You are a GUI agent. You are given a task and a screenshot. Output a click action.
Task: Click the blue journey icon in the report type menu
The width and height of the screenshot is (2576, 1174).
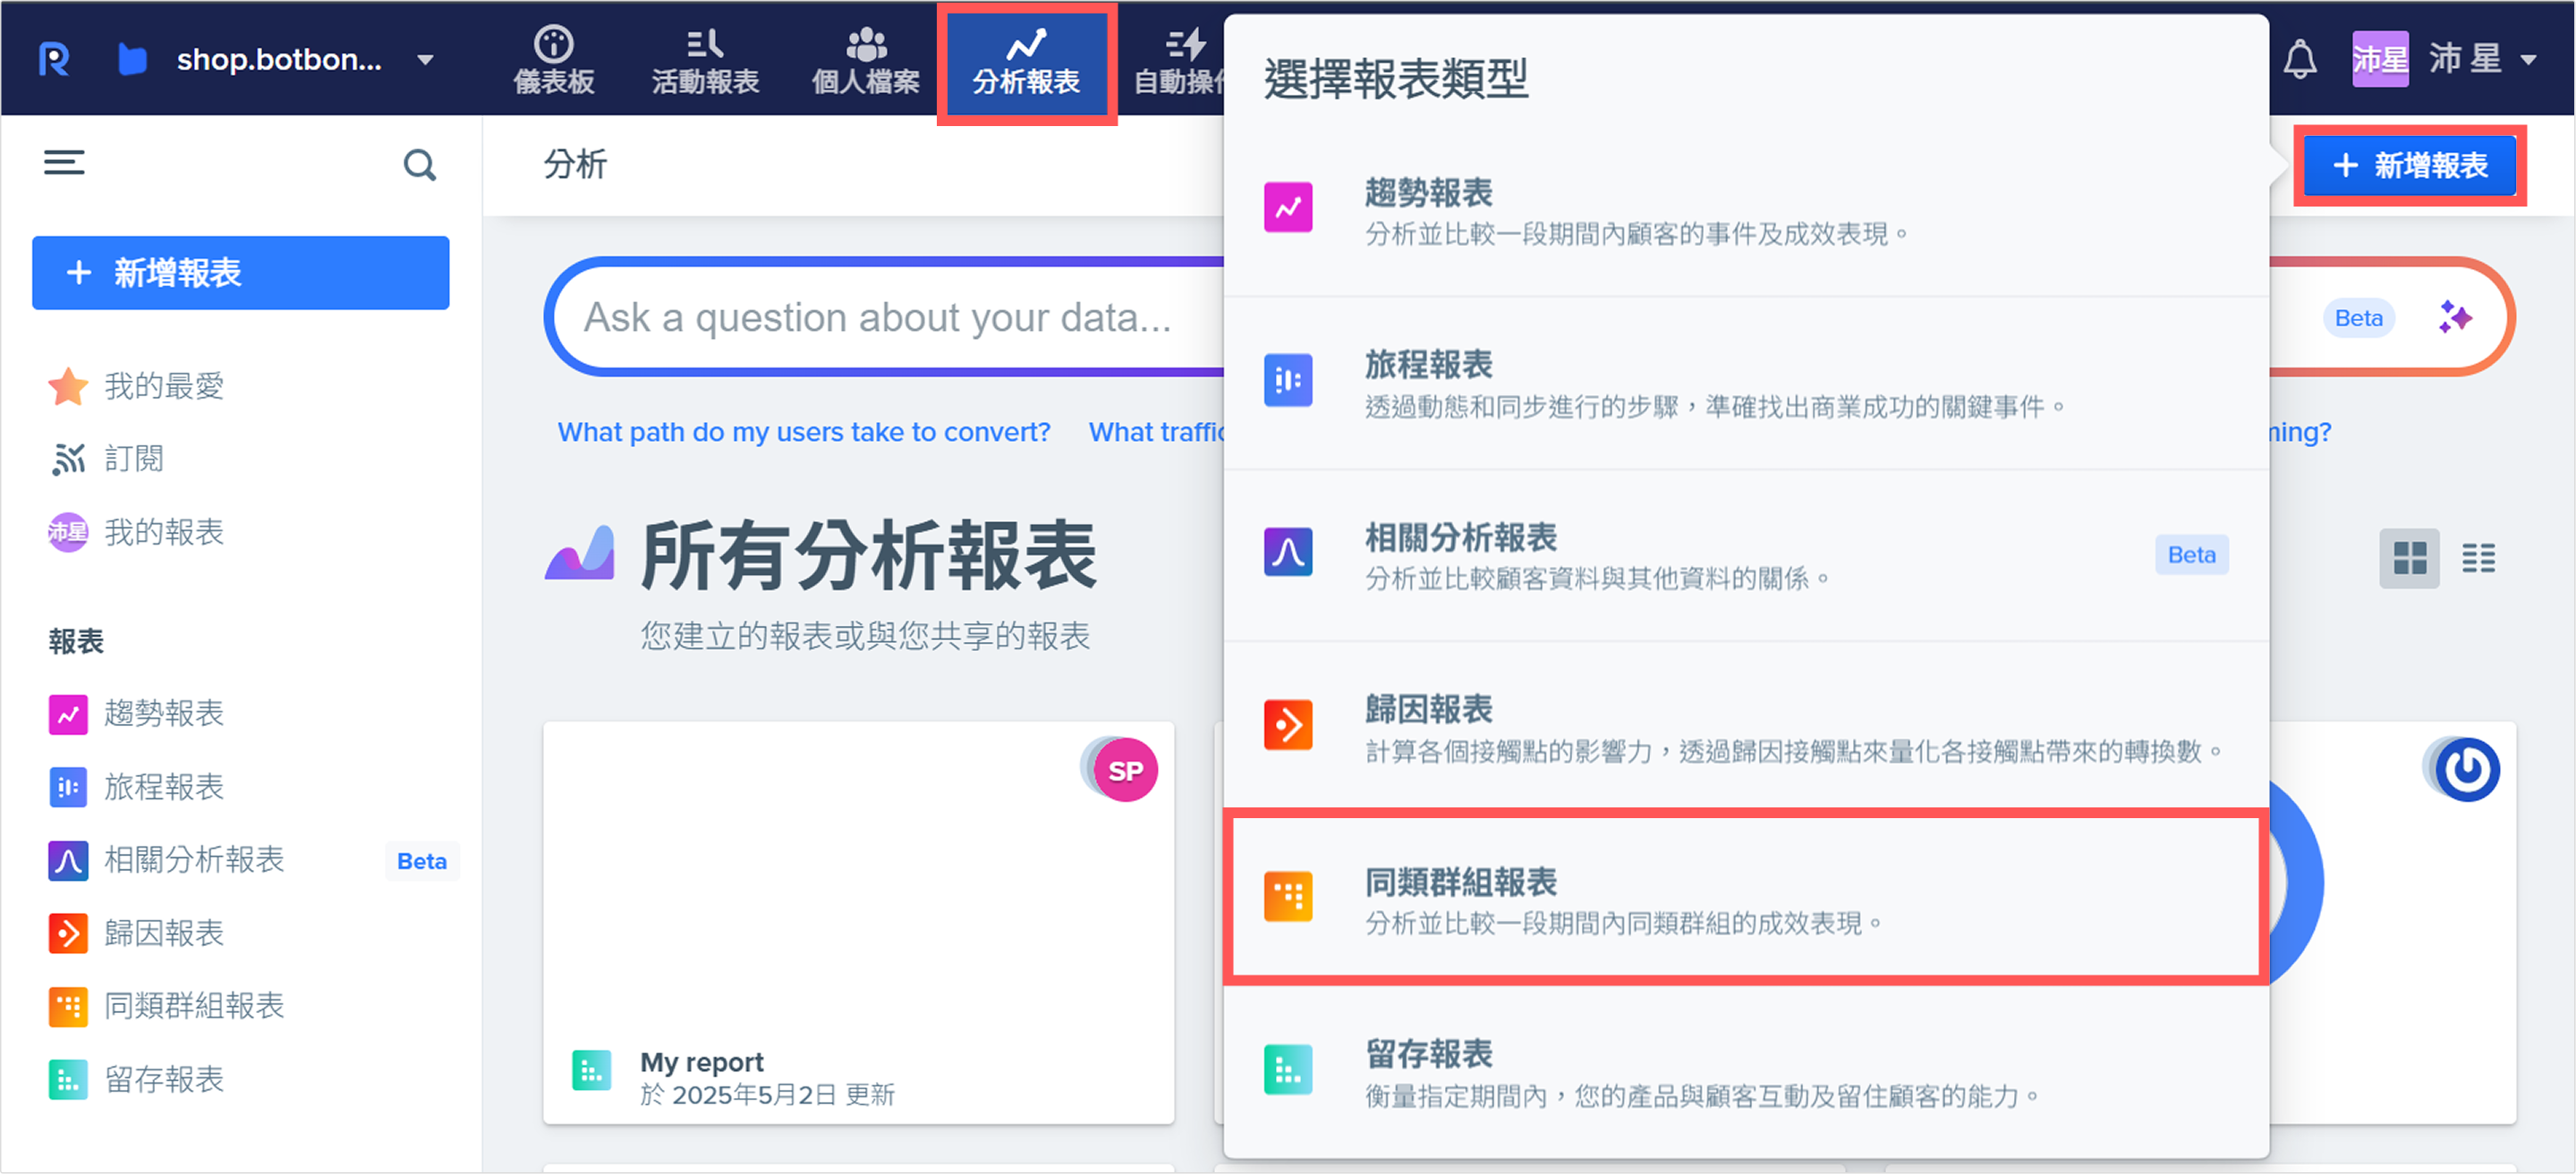click(1288, 380)
